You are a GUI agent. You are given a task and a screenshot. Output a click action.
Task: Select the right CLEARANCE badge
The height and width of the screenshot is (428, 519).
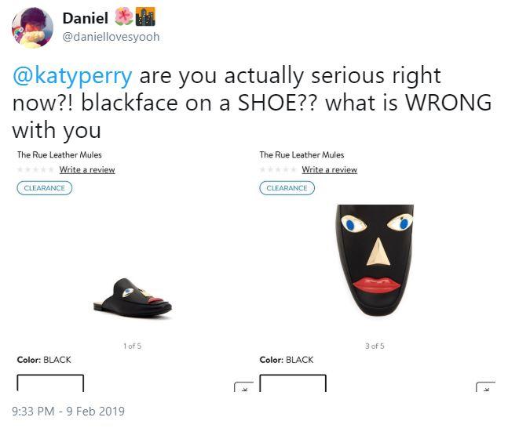tap(287, 188)
